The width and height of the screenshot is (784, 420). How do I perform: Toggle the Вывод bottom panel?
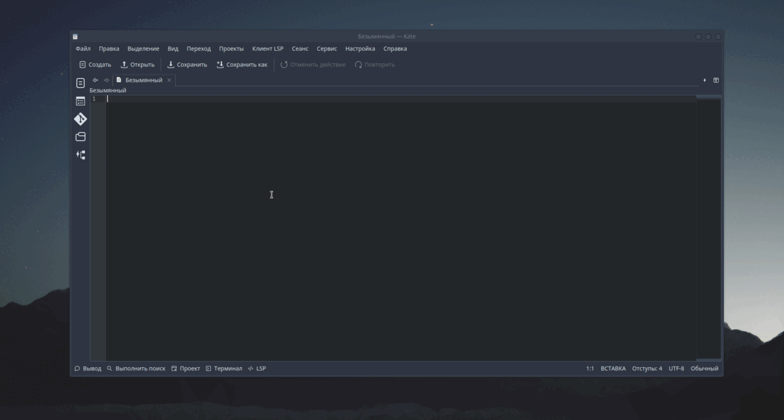click(88, 368)
